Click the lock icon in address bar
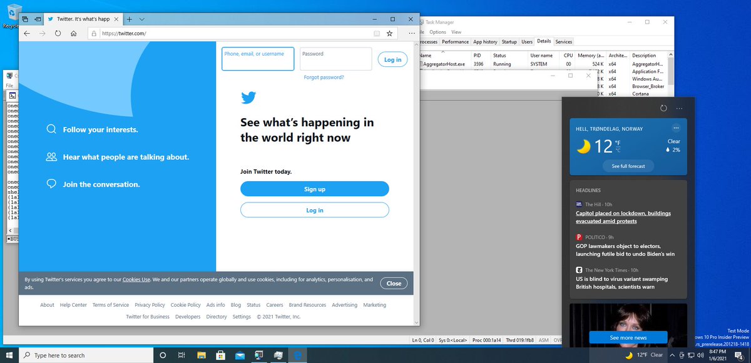751x363 pixels. pos(93,33)
